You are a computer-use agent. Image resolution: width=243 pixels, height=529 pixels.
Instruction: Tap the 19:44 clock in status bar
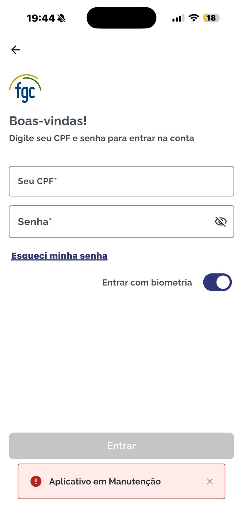pos(41,18)
